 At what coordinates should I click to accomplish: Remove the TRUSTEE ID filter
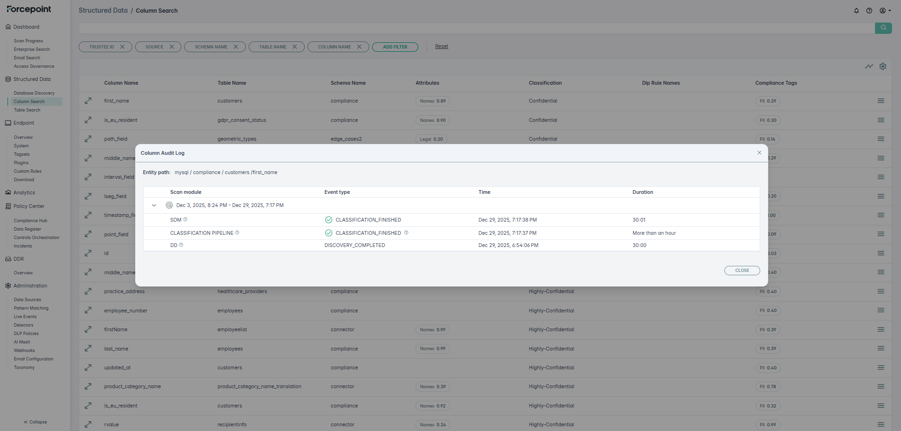tap(122, 47)
